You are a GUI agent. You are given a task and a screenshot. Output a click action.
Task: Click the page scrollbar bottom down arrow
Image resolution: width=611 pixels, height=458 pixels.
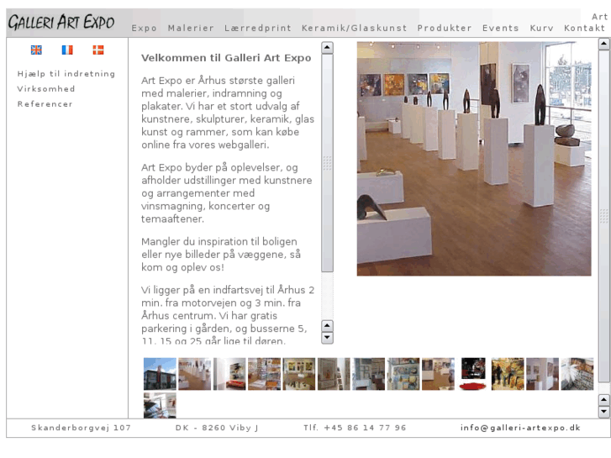604,412
